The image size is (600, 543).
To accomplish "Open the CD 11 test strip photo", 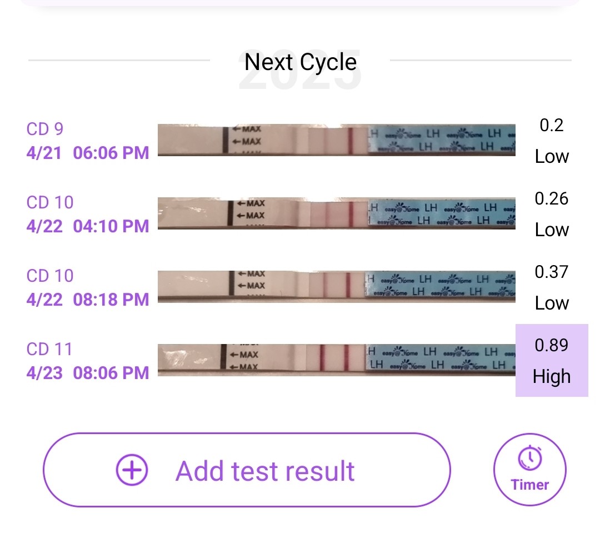I will (336, 360).
